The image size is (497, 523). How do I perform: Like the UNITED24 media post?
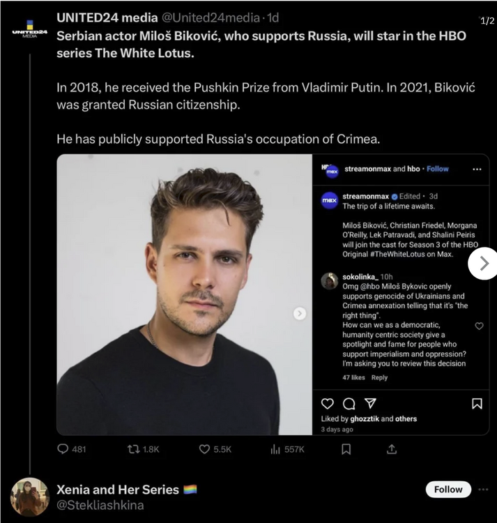pos(205,449)
